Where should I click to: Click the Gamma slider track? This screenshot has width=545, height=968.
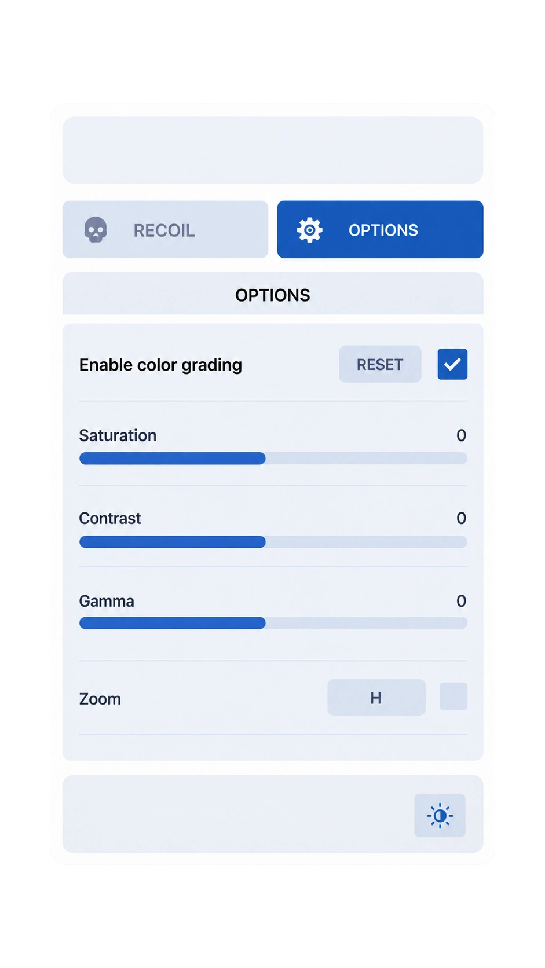tap(273, 623)
